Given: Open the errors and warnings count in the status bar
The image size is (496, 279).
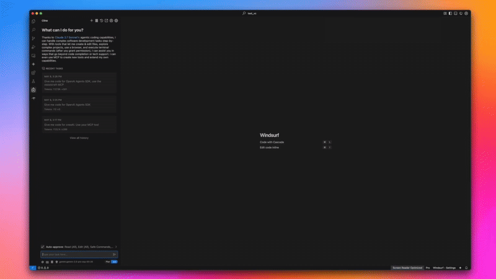Looking at the screenshot, I should coord(43,268).
